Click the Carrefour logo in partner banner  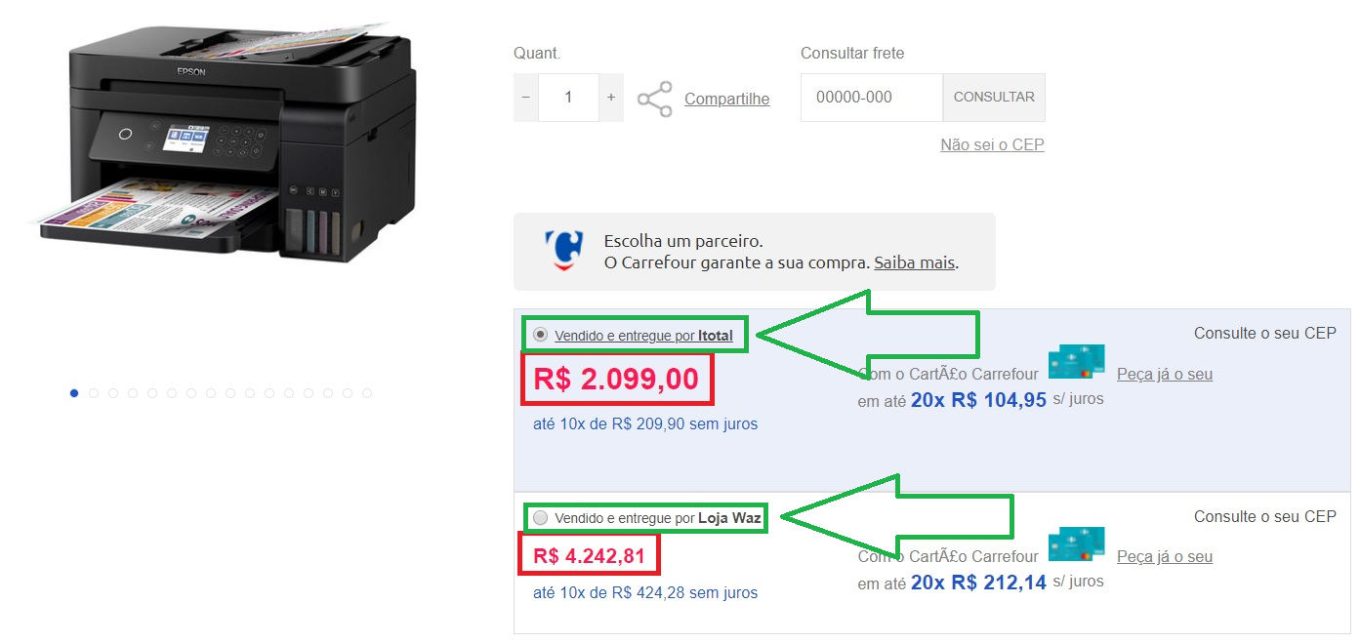click(x=563, y=251)
